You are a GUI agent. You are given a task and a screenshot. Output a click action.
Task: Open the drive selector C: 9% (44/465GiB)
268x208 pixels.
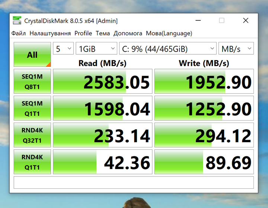coord(168,48)
